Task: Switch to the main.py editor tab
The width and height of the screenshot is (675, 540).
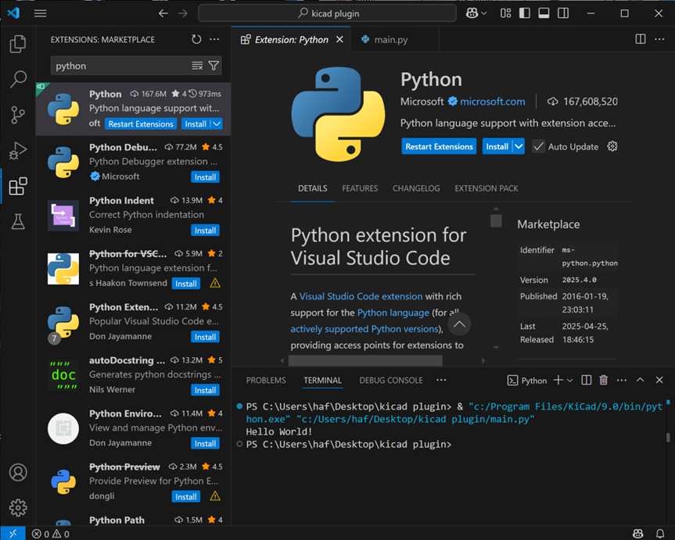Action: [x=390, y=40]
